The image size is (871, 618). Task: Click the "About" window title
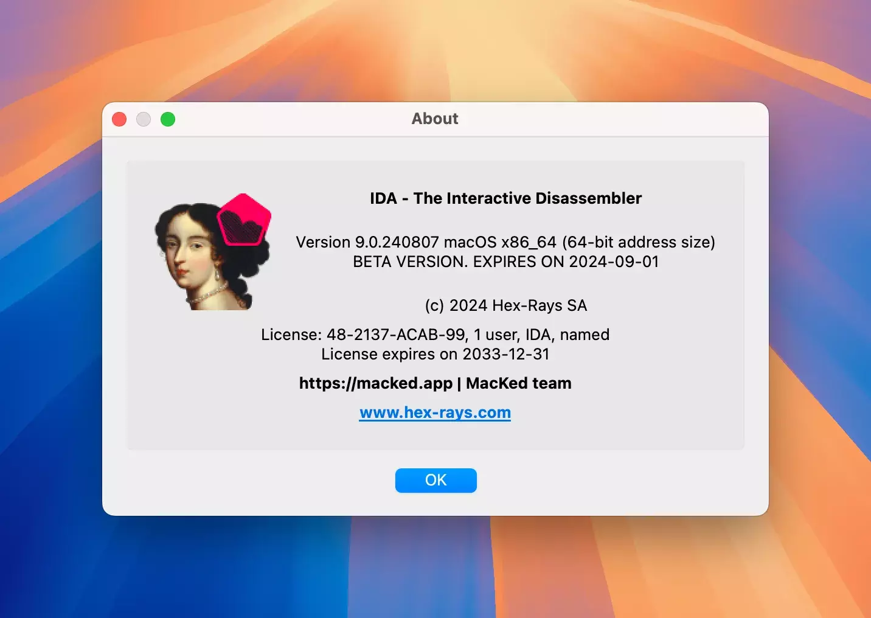(435, 119)
